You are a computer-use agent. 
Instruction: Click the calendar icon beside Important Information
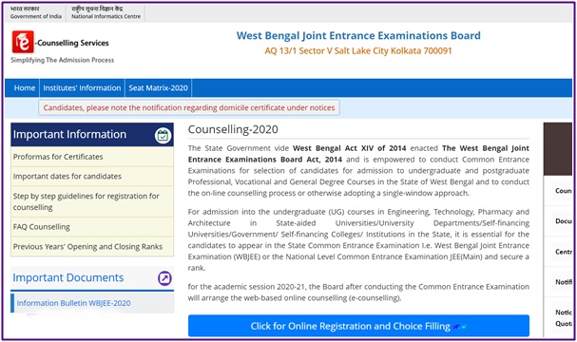tap(163, 135)
